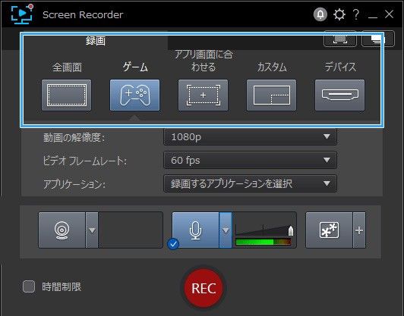Choose the デバイス HDMI device mode icon
This screenshot has width=404, height=316.
coord(339,95)
